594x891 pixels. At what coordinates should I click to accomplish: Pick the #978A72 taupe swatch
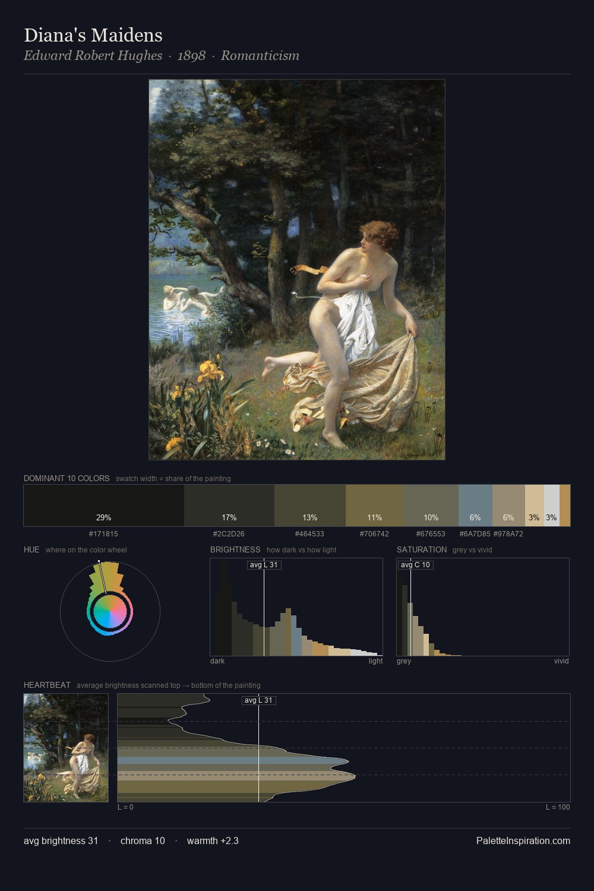pyautogui.click(x=508, y=505)
